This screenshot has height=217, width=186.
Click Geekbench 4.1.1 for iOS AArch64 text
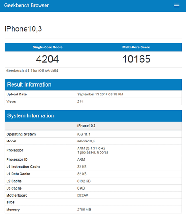click(32, 71)
